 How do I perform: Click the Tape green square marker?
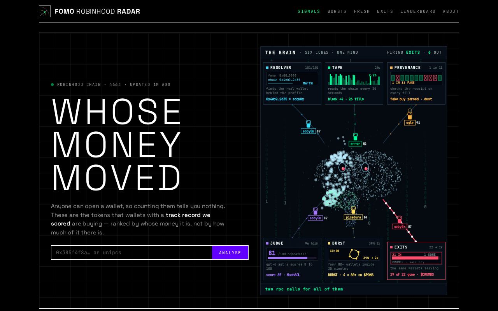329,68
